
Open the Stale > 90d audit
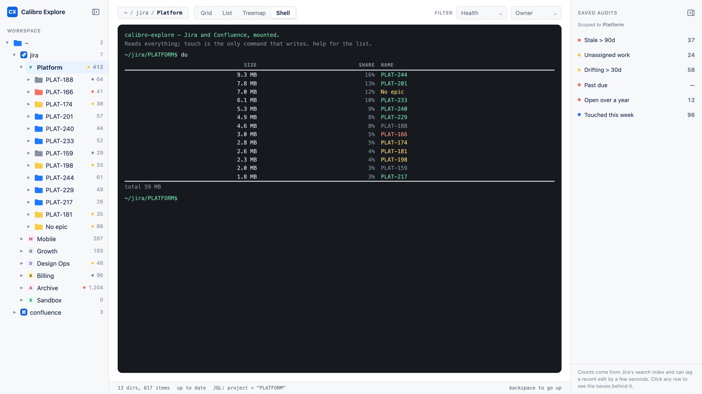point(636,40)
